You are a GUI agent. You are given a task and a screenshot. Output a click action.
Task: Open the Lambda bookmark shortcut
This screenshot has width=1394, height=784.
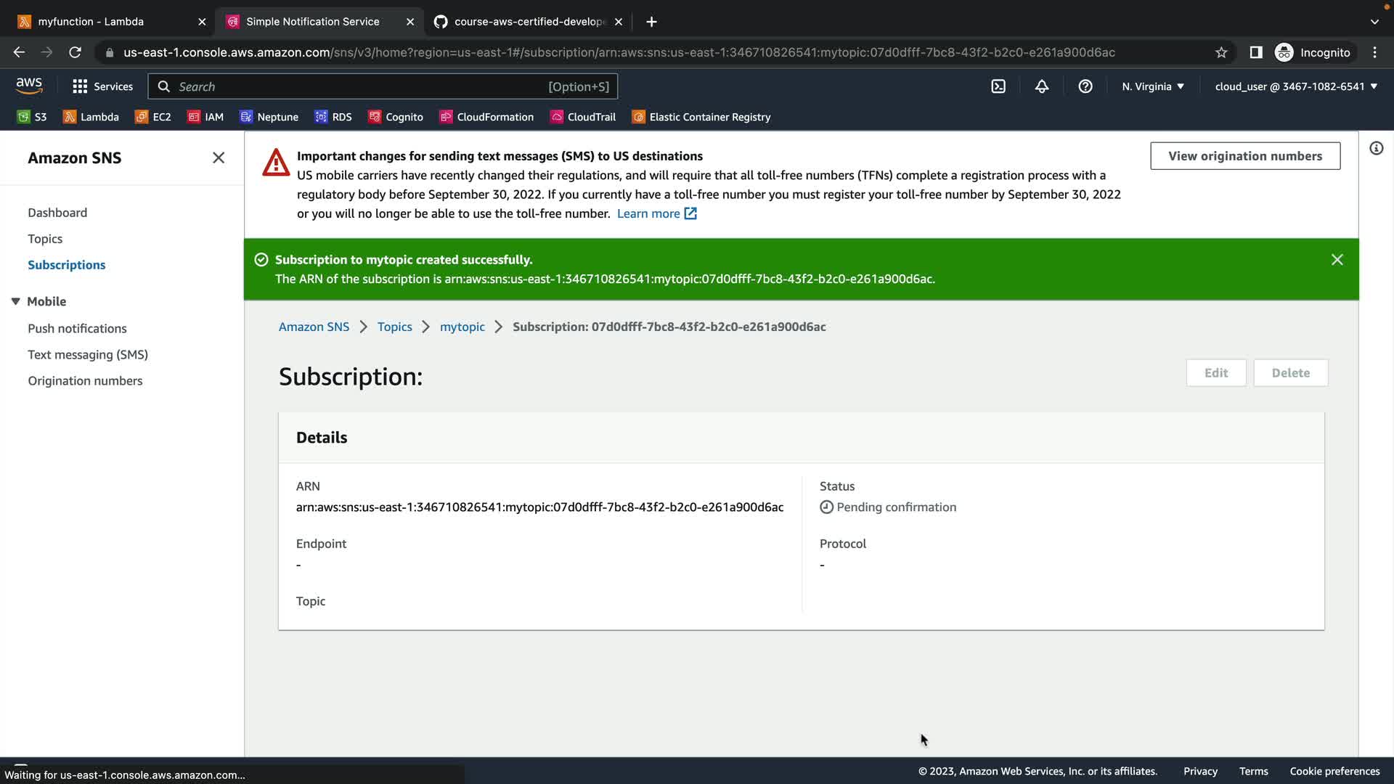click(91, 117)
